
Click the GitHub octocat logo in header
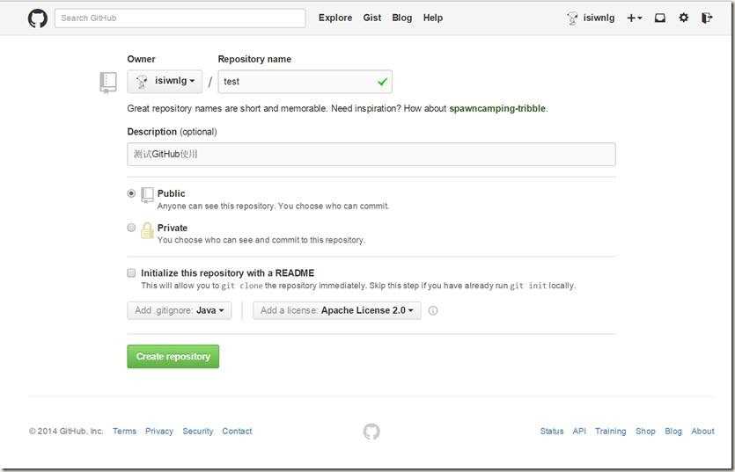(37, 18)
